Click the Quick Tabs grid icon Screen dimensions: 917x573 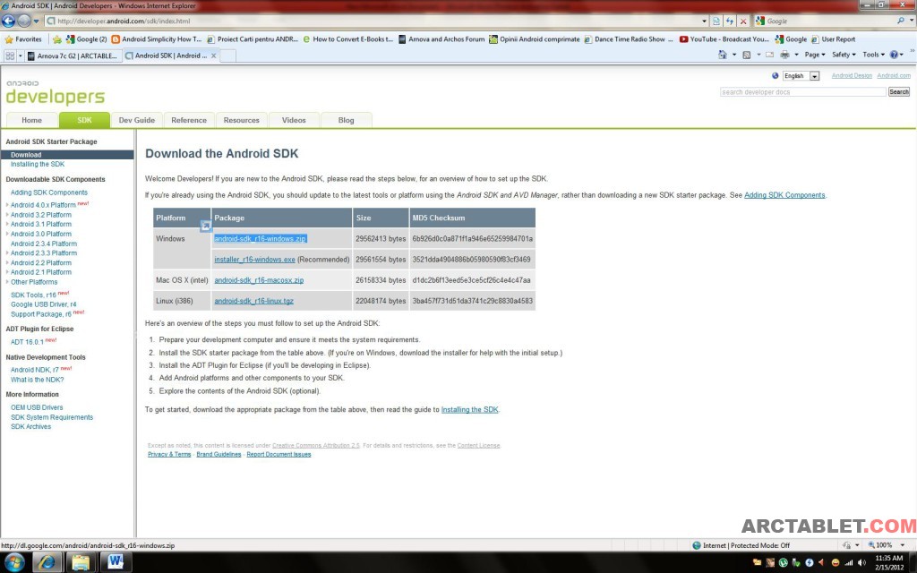point(9,56)
